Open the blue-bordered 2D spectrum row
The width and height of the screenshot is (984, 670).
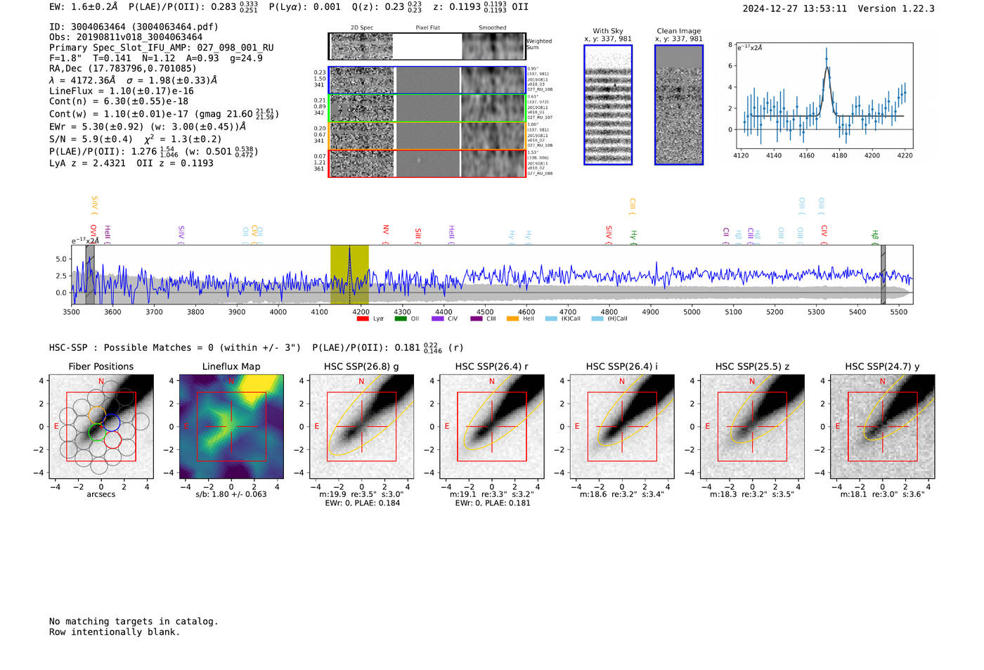click(427, 80)
